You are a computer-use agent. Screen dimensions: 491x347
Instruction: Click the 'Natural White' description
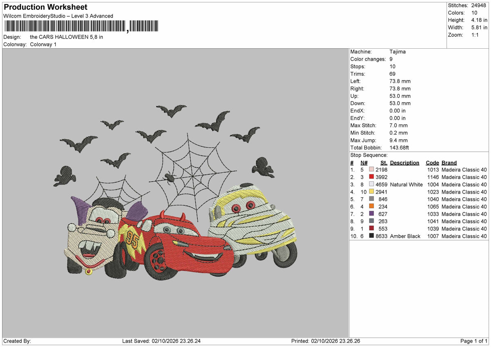(x=406, y=185)
